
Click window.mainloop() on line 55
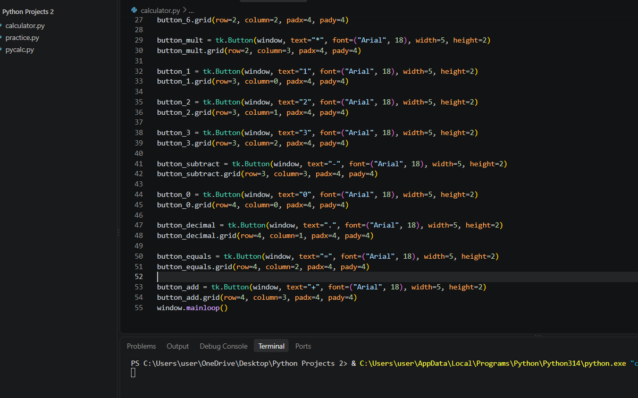tap(192, 308)
